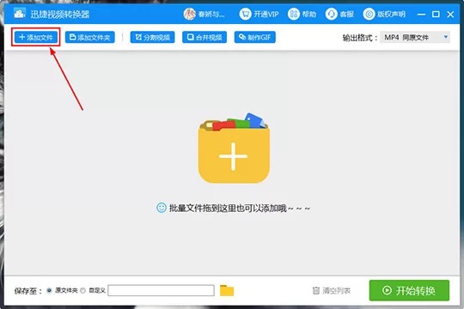Select the 原文件夹 radio button
This screenshot has width=464, height=309.
click(49, 291)
